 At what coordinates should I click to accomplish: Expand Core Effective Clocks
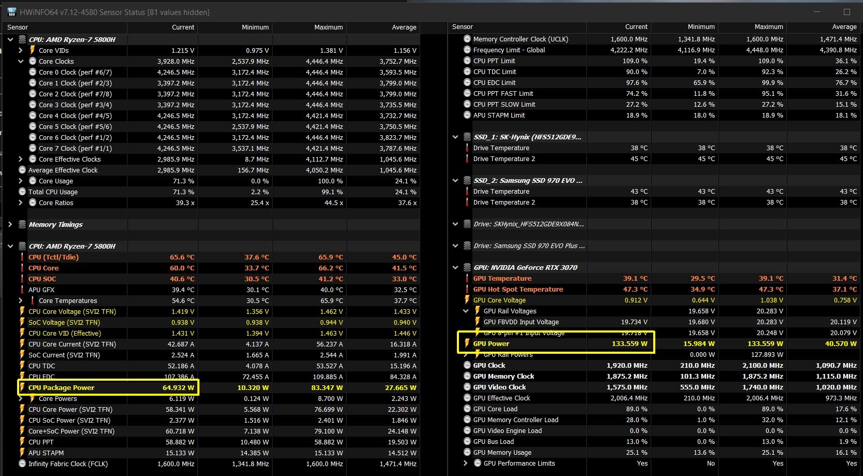click(x=20, y=159)
